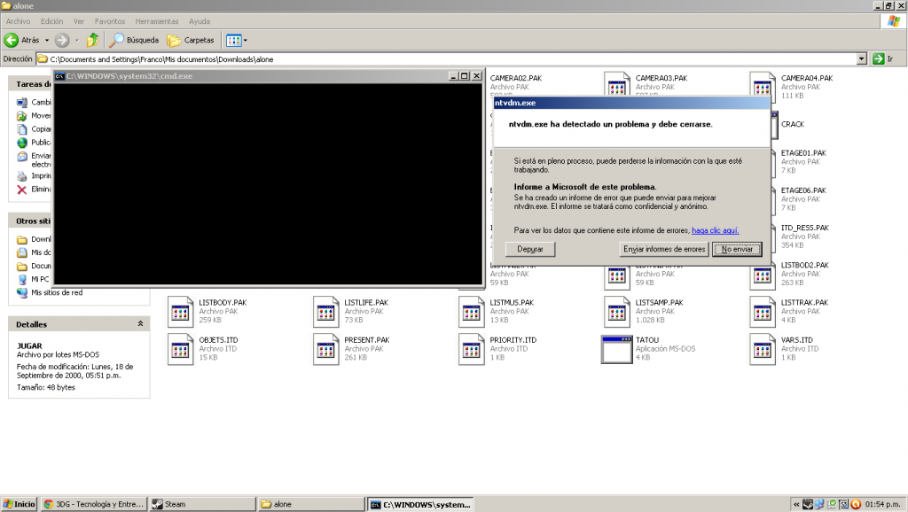Click the No enviar button
Viewport: 908px width, 512px height.
[737, 249]
